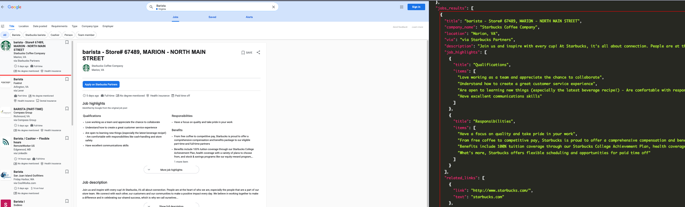Open the Date posted filter
The image size is (685, 207).
pyautogui.click(x=40, y=26)
